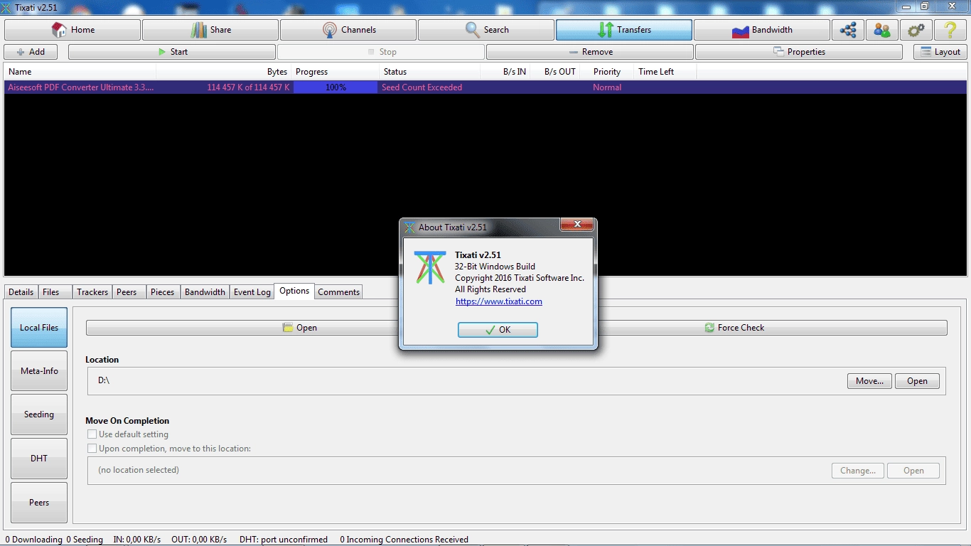The height and width of the screenshot is (546, 971).
Task: Click the DHT: port unconfirmed status
Action: (x=284, y=540)
